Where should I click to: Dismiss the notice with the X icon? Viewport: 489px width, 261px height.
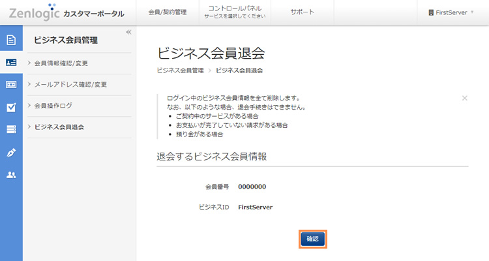464,98
